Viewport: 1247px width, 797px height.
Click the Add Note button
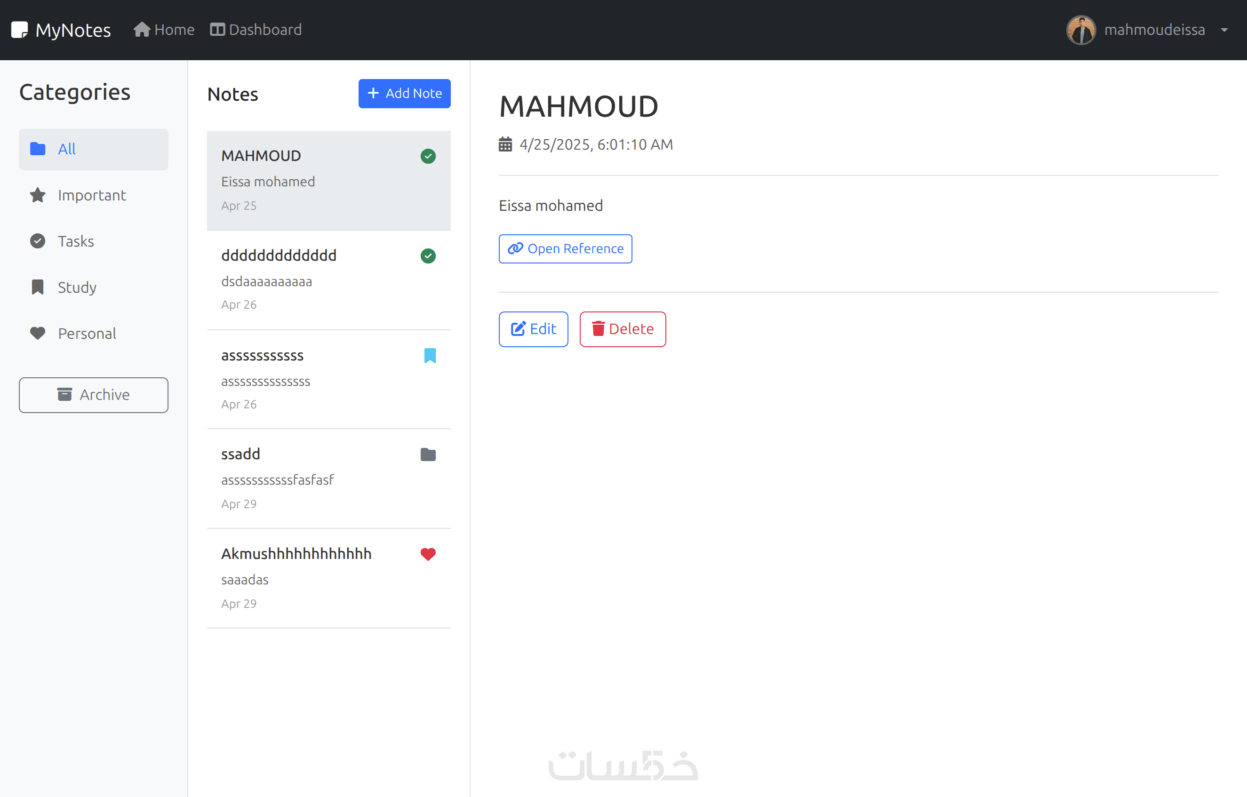(404, 93)
